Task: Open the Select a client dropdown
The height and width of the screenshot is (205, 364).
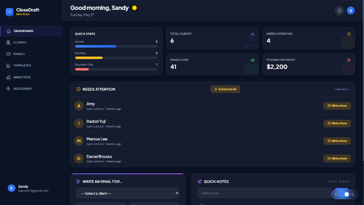Action: 127,193
